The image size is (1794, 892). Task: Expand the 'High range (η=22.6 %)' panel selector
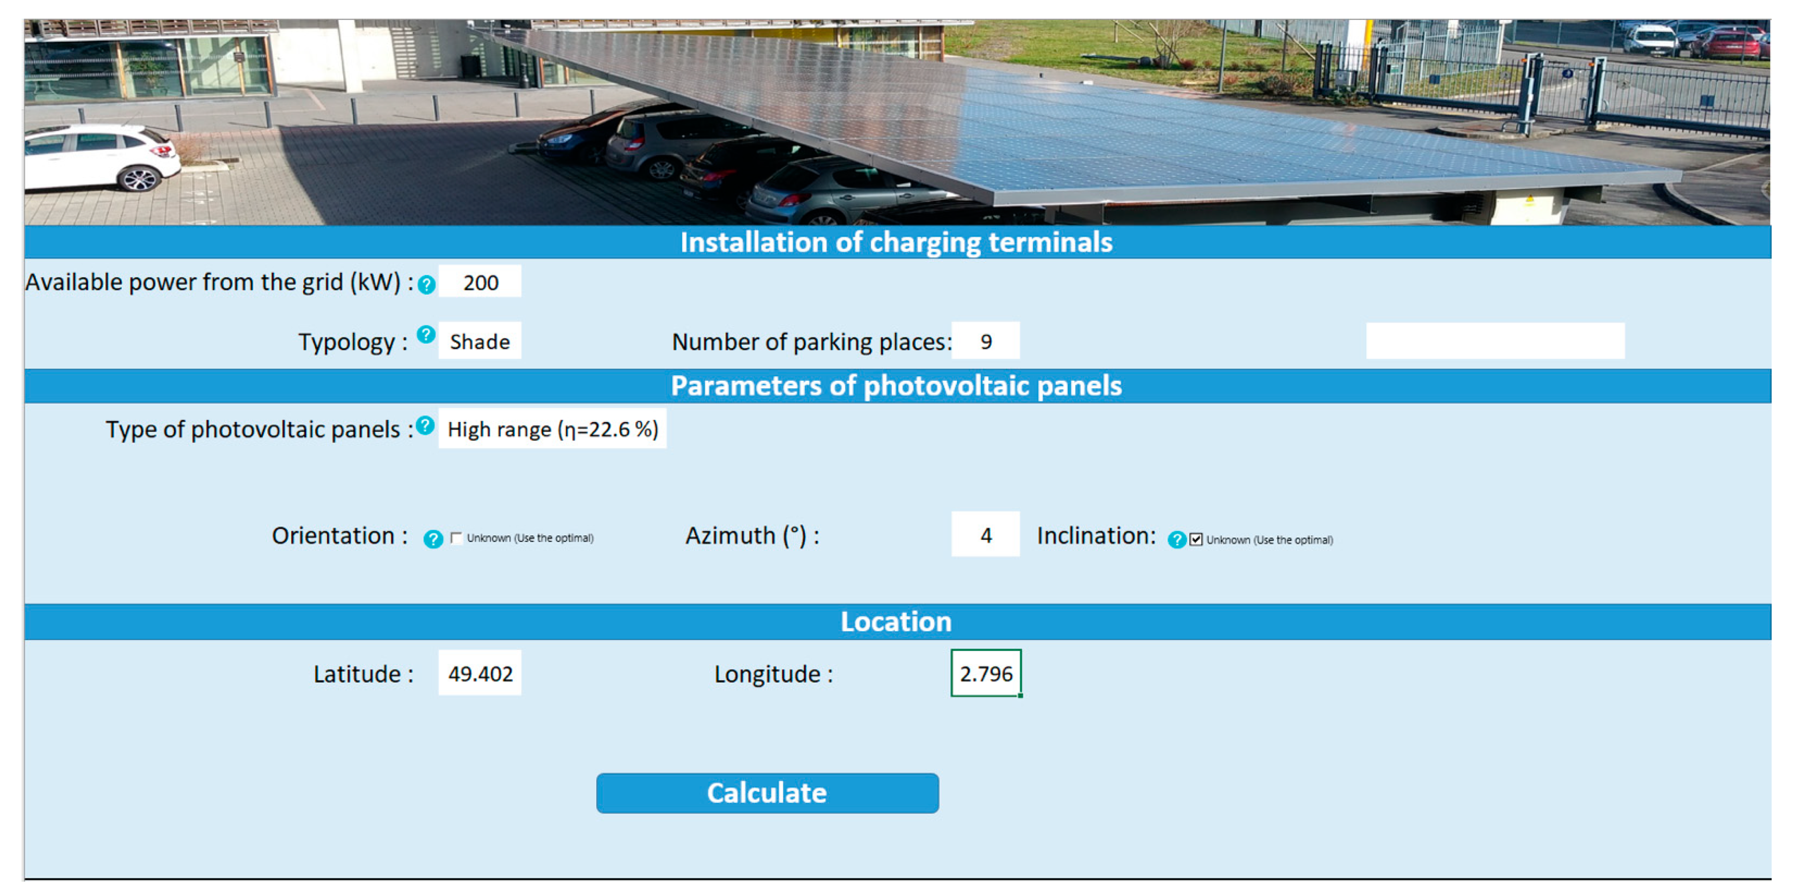551,429
